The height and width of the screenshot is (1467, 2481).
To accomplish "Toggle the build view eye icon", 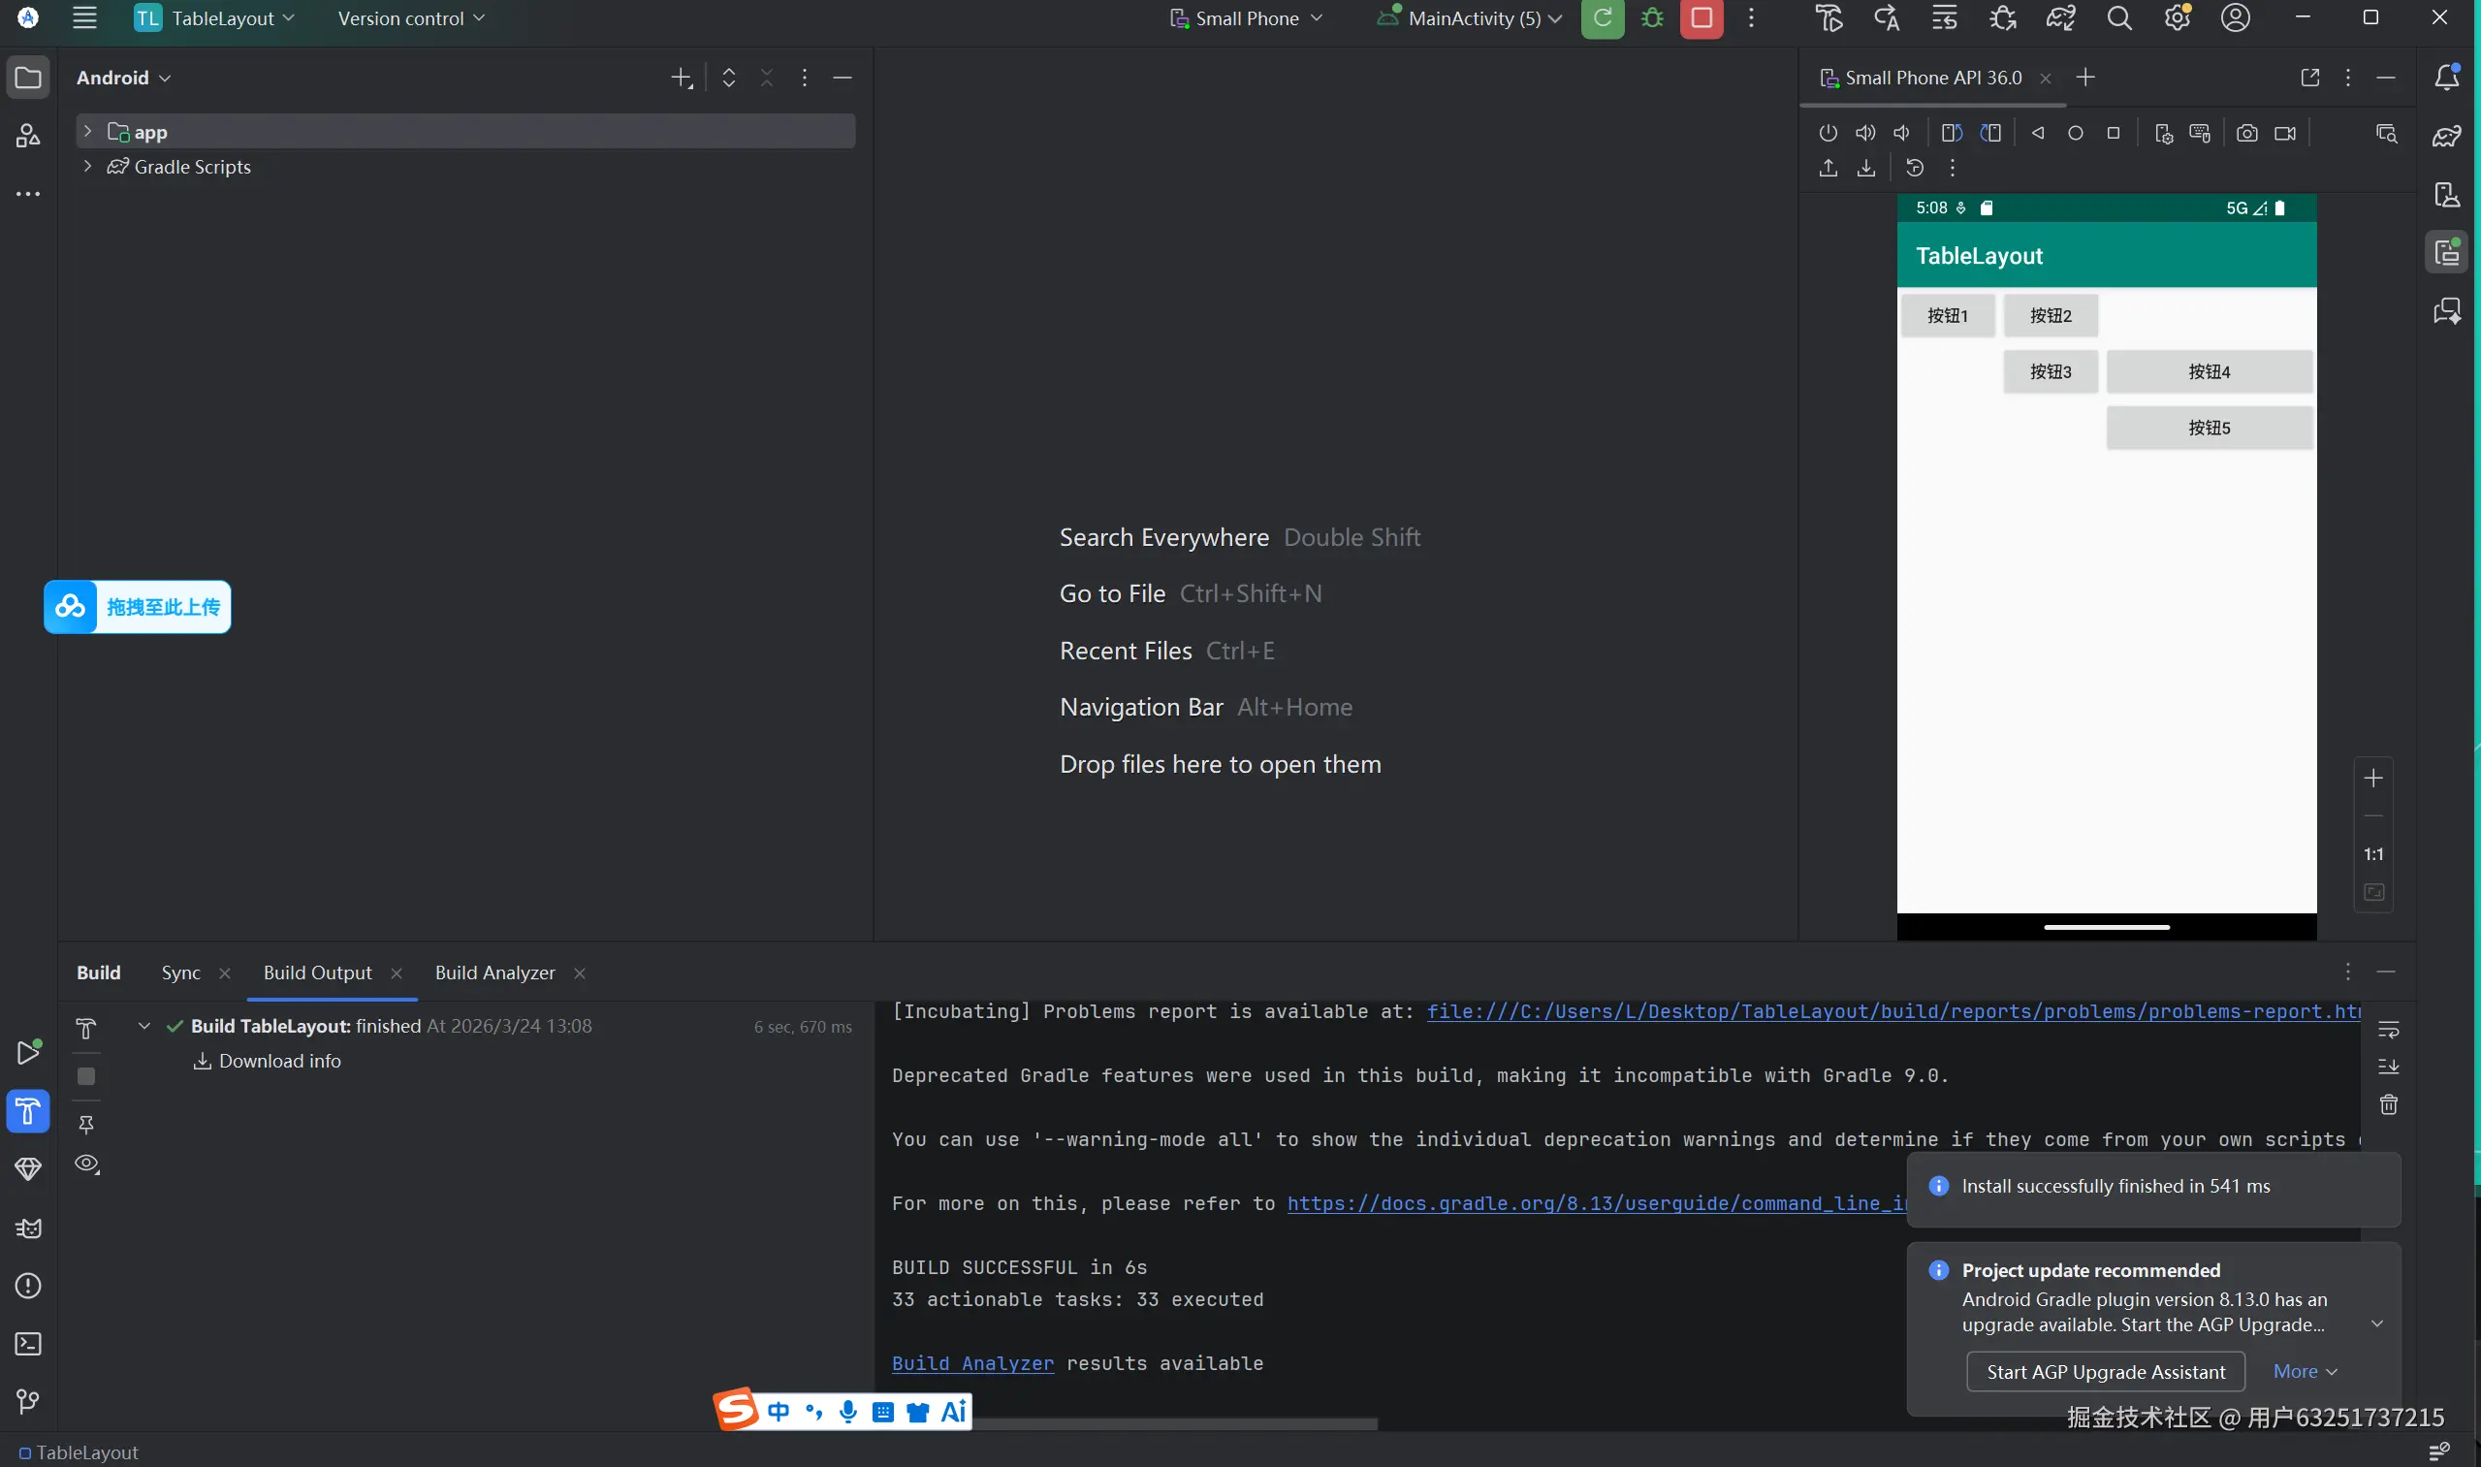I will click(x=87, y=1164).
